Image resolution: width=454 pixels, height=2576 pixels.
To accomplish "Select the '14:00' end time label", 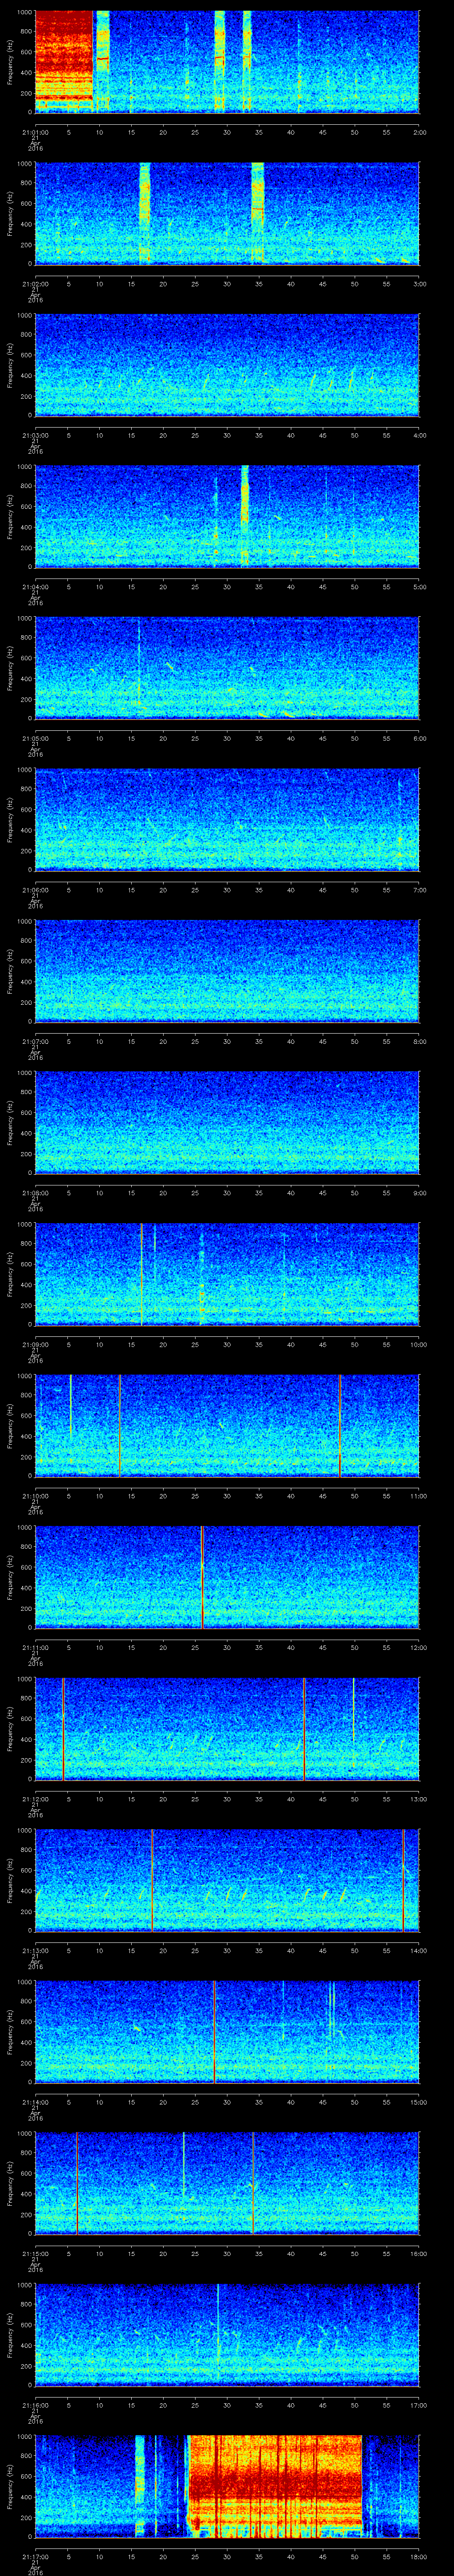I will point(418,1950).
